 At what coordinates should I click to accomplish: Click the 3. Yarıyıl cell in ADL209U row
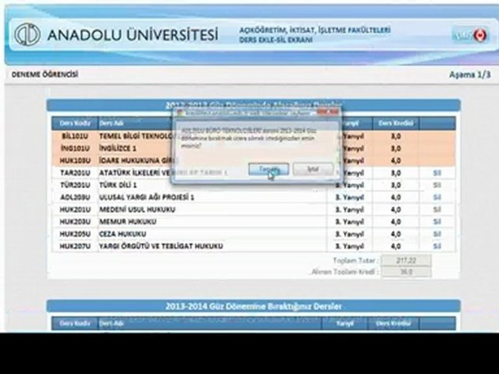coord(349,197)
